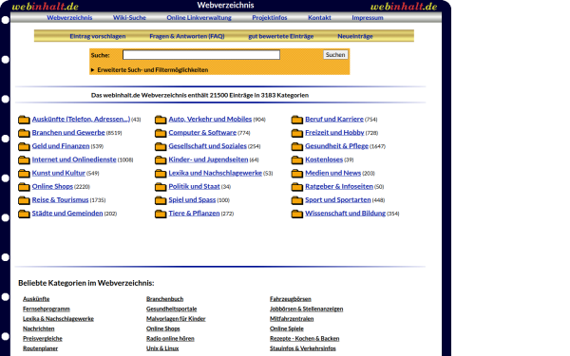Open Webverzeichnis in the top navigation
Viewport: 570px width, 356px height.
tap(69, 17)
